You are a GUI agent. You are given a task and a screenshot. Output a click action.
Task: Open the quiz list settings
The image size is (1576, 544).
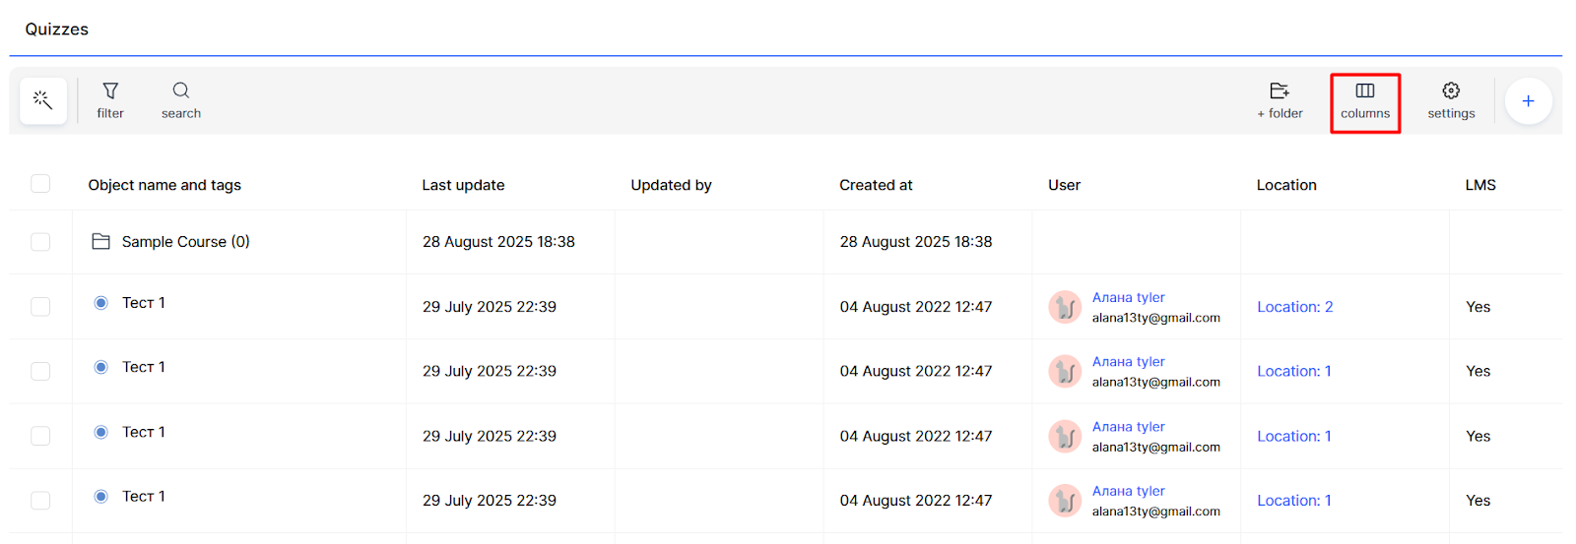1451,100
